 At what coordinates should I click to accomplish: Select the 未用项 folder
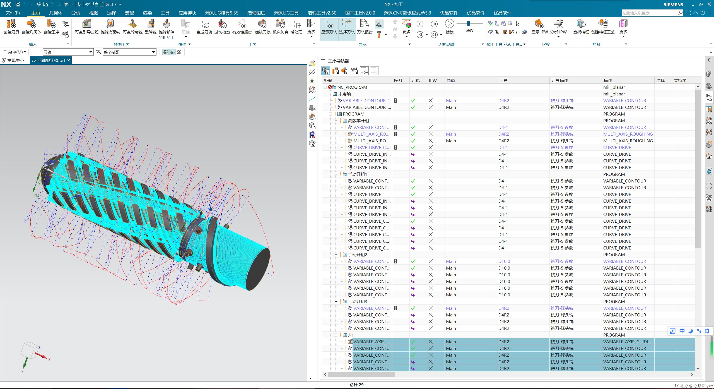coord(344,94)
